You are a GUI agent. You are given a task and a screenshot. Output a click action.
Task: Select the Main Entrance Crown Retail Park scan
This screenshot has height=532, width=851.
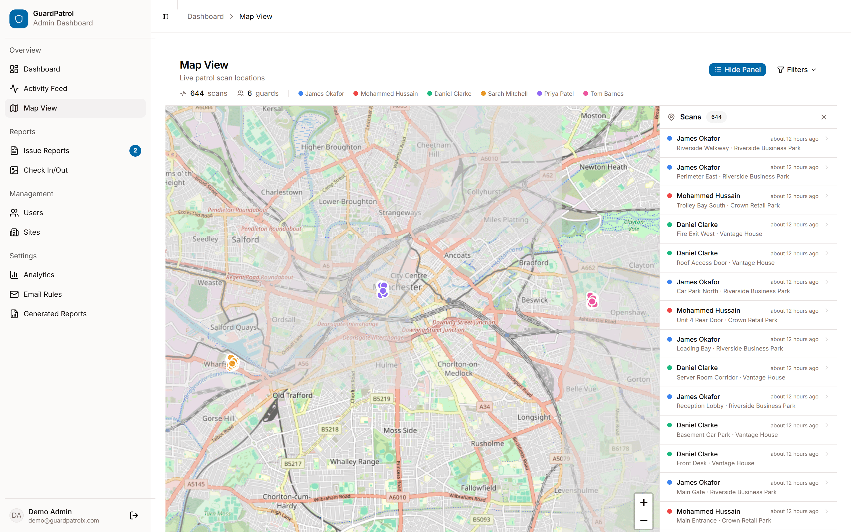point(748,516)
